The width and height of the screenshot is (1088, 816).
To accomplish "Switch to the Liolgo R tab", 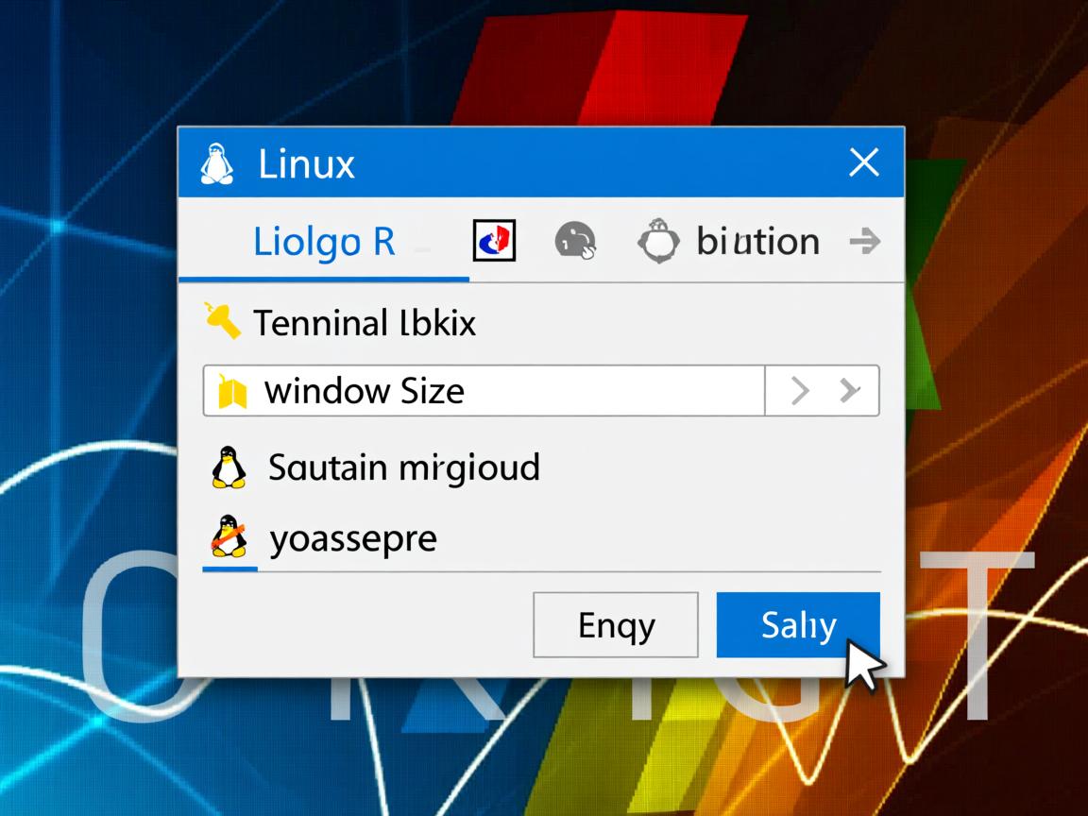I will (324, 241).
